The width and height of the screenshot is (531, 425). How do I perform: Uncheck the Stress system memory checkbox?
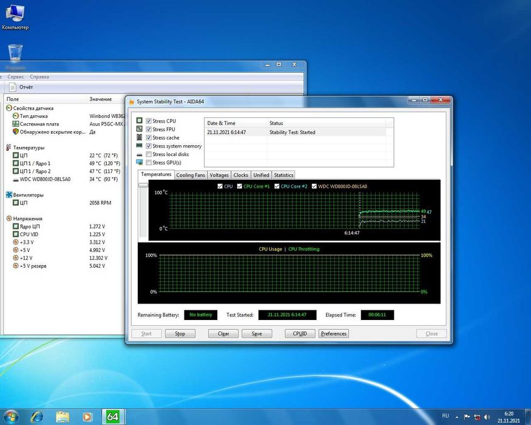148,146
